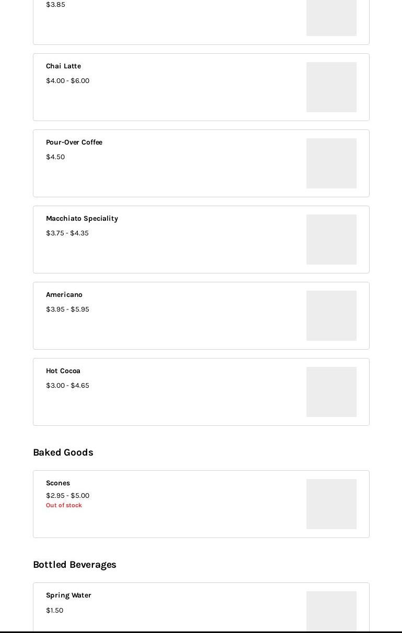Click the Scones image thumbnail
Screen dimensions: 402x633
[332, 504]
